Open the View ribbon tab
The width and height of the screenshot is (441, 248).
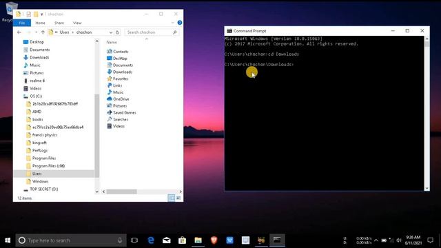pyautogui.click(x=77, y=23)
